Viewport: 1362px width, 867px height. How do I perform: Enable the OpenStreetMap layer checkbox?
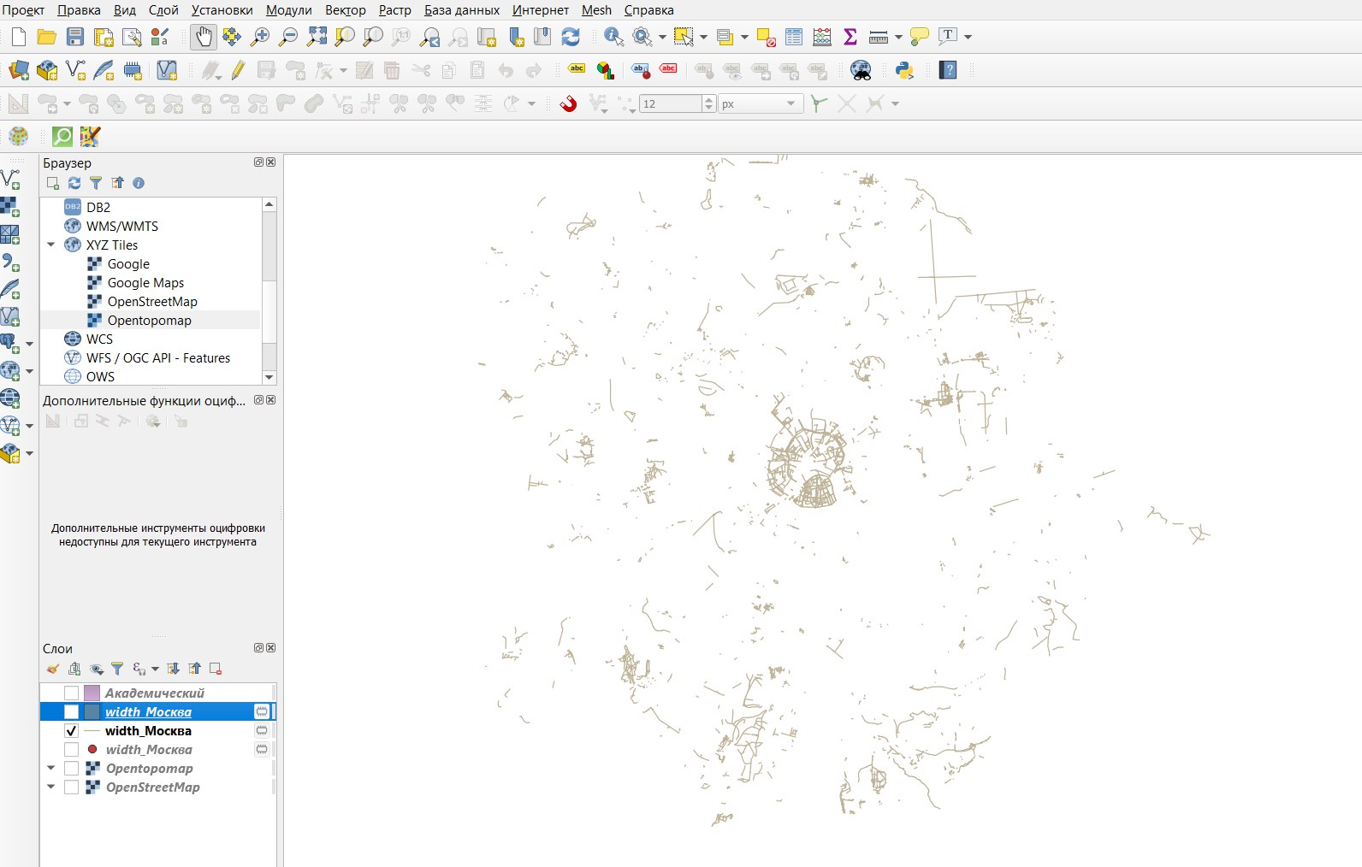(71, 787)
